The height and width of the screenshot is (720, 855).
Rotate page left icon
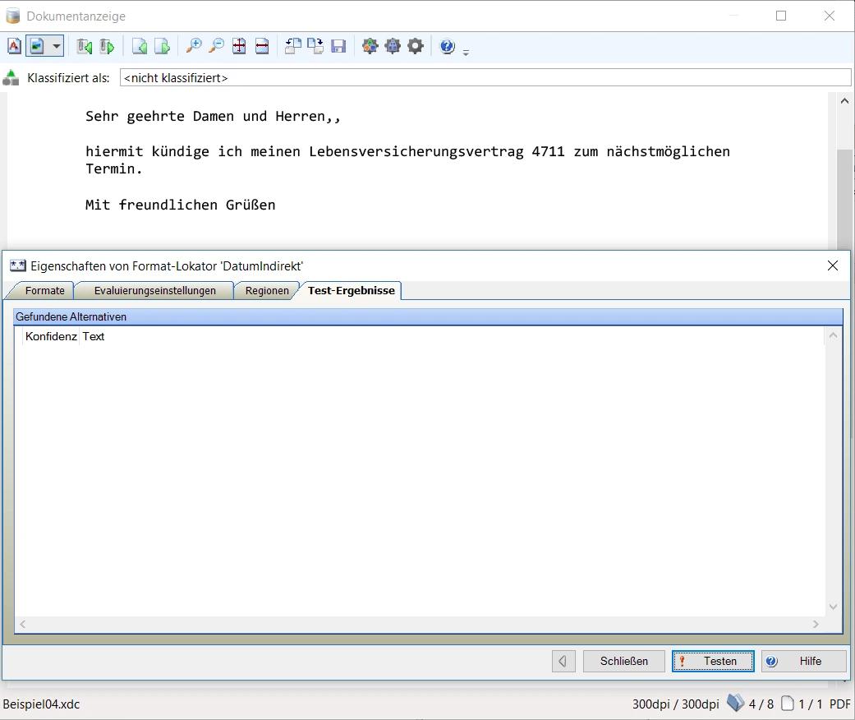292,46
